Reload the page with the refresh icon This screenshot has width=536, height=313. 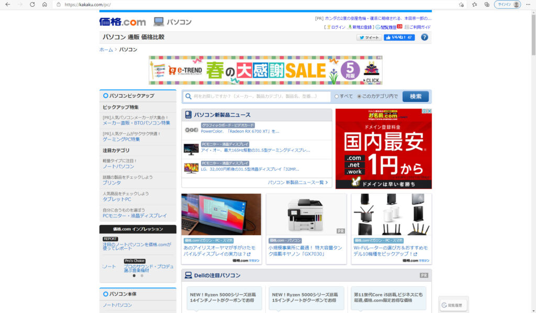pyautogui.click(x=32, y=4)
